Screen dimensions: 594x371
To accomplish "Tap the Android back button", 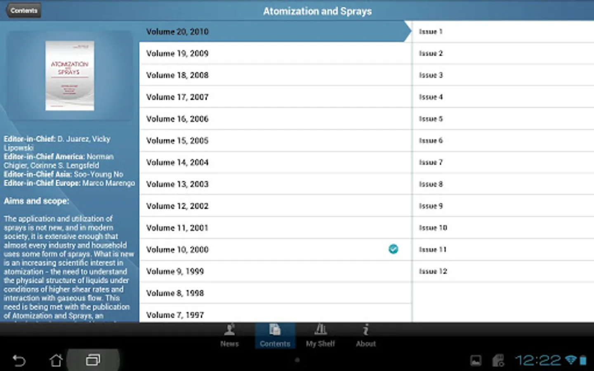I will click(x=19, y=361).
